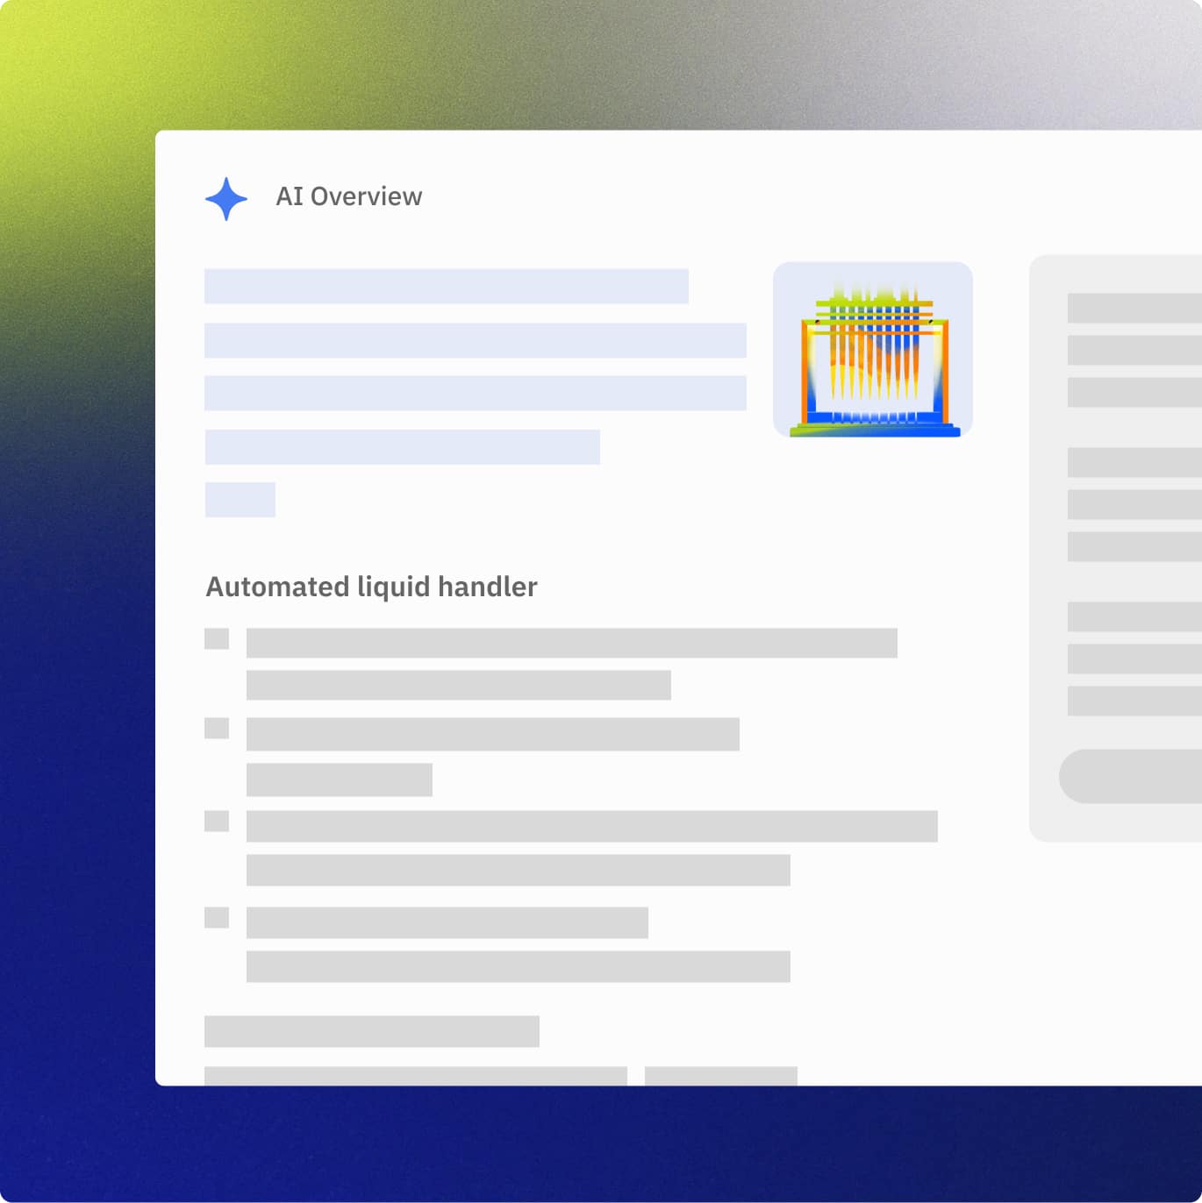1202x1203 pixels.
Task: Select the first gray line of first bullet
Action: [571, 643]
